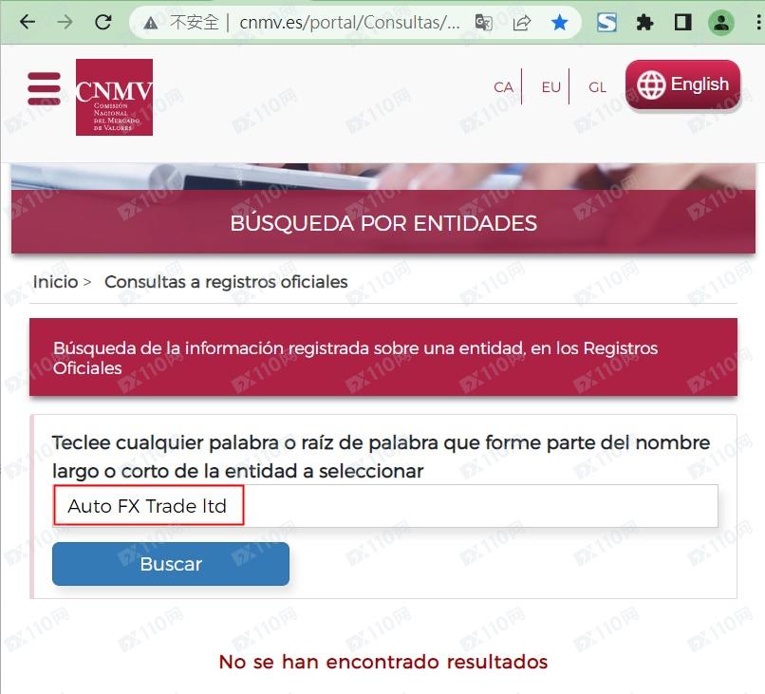Switch the site to English
The height and width of the screenshot is (694, 765).
(x=683, y=84)
